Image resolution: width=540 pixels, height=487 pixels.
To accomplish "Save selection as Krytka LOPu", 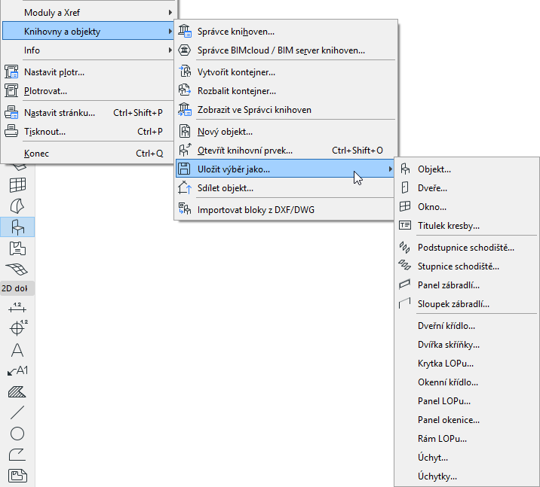I will coord(466,364).
